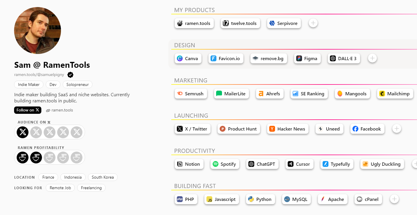Open DALL·E 3 tool chip

coord(344,58)
